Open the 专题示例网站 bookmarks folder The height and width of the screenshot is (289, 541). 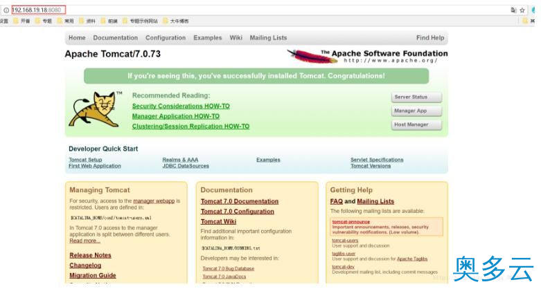140,21
